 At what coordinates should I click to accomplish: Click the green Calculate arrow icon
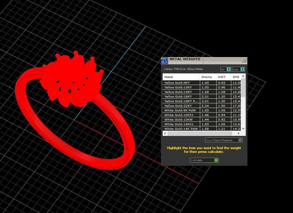(x=216, y=160)
